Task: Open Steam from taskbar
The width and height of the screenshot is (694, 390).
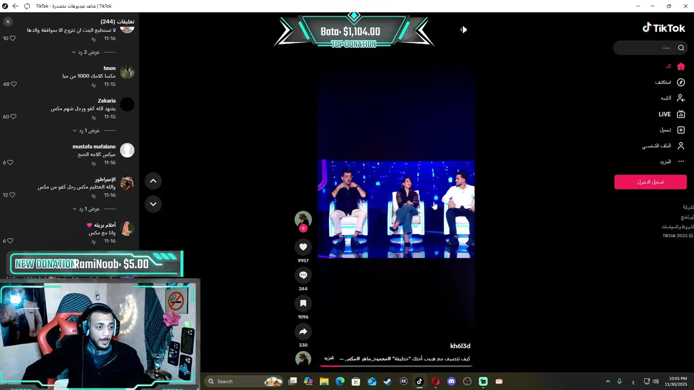Action: click(x=388, y=381)
